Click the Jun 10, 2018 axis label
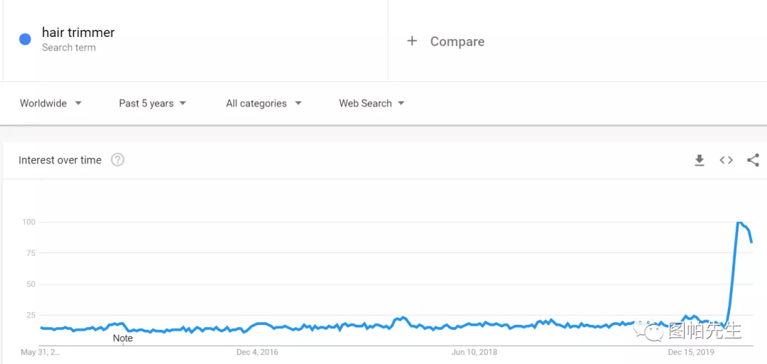This screenshot has height=364, width=767. click(x=474, y=352)
